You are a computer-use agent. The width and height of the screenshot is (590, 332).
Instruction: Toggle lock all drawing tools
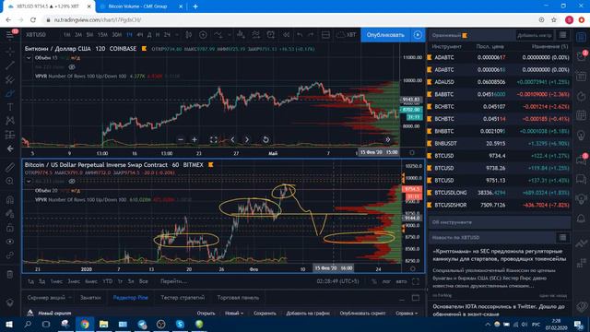(10, 228)
